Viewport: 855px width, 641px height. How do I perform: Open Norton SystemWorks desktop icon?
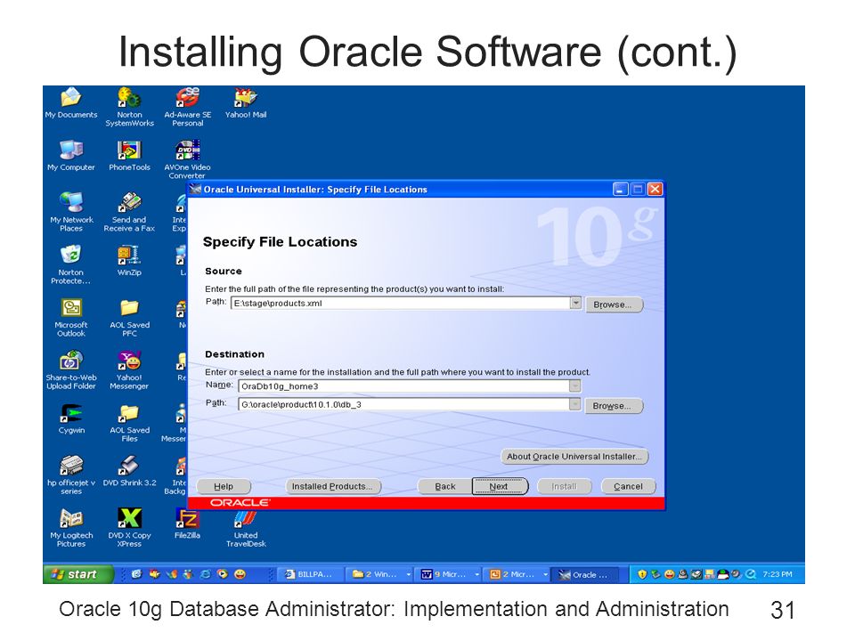pos(129,106)
